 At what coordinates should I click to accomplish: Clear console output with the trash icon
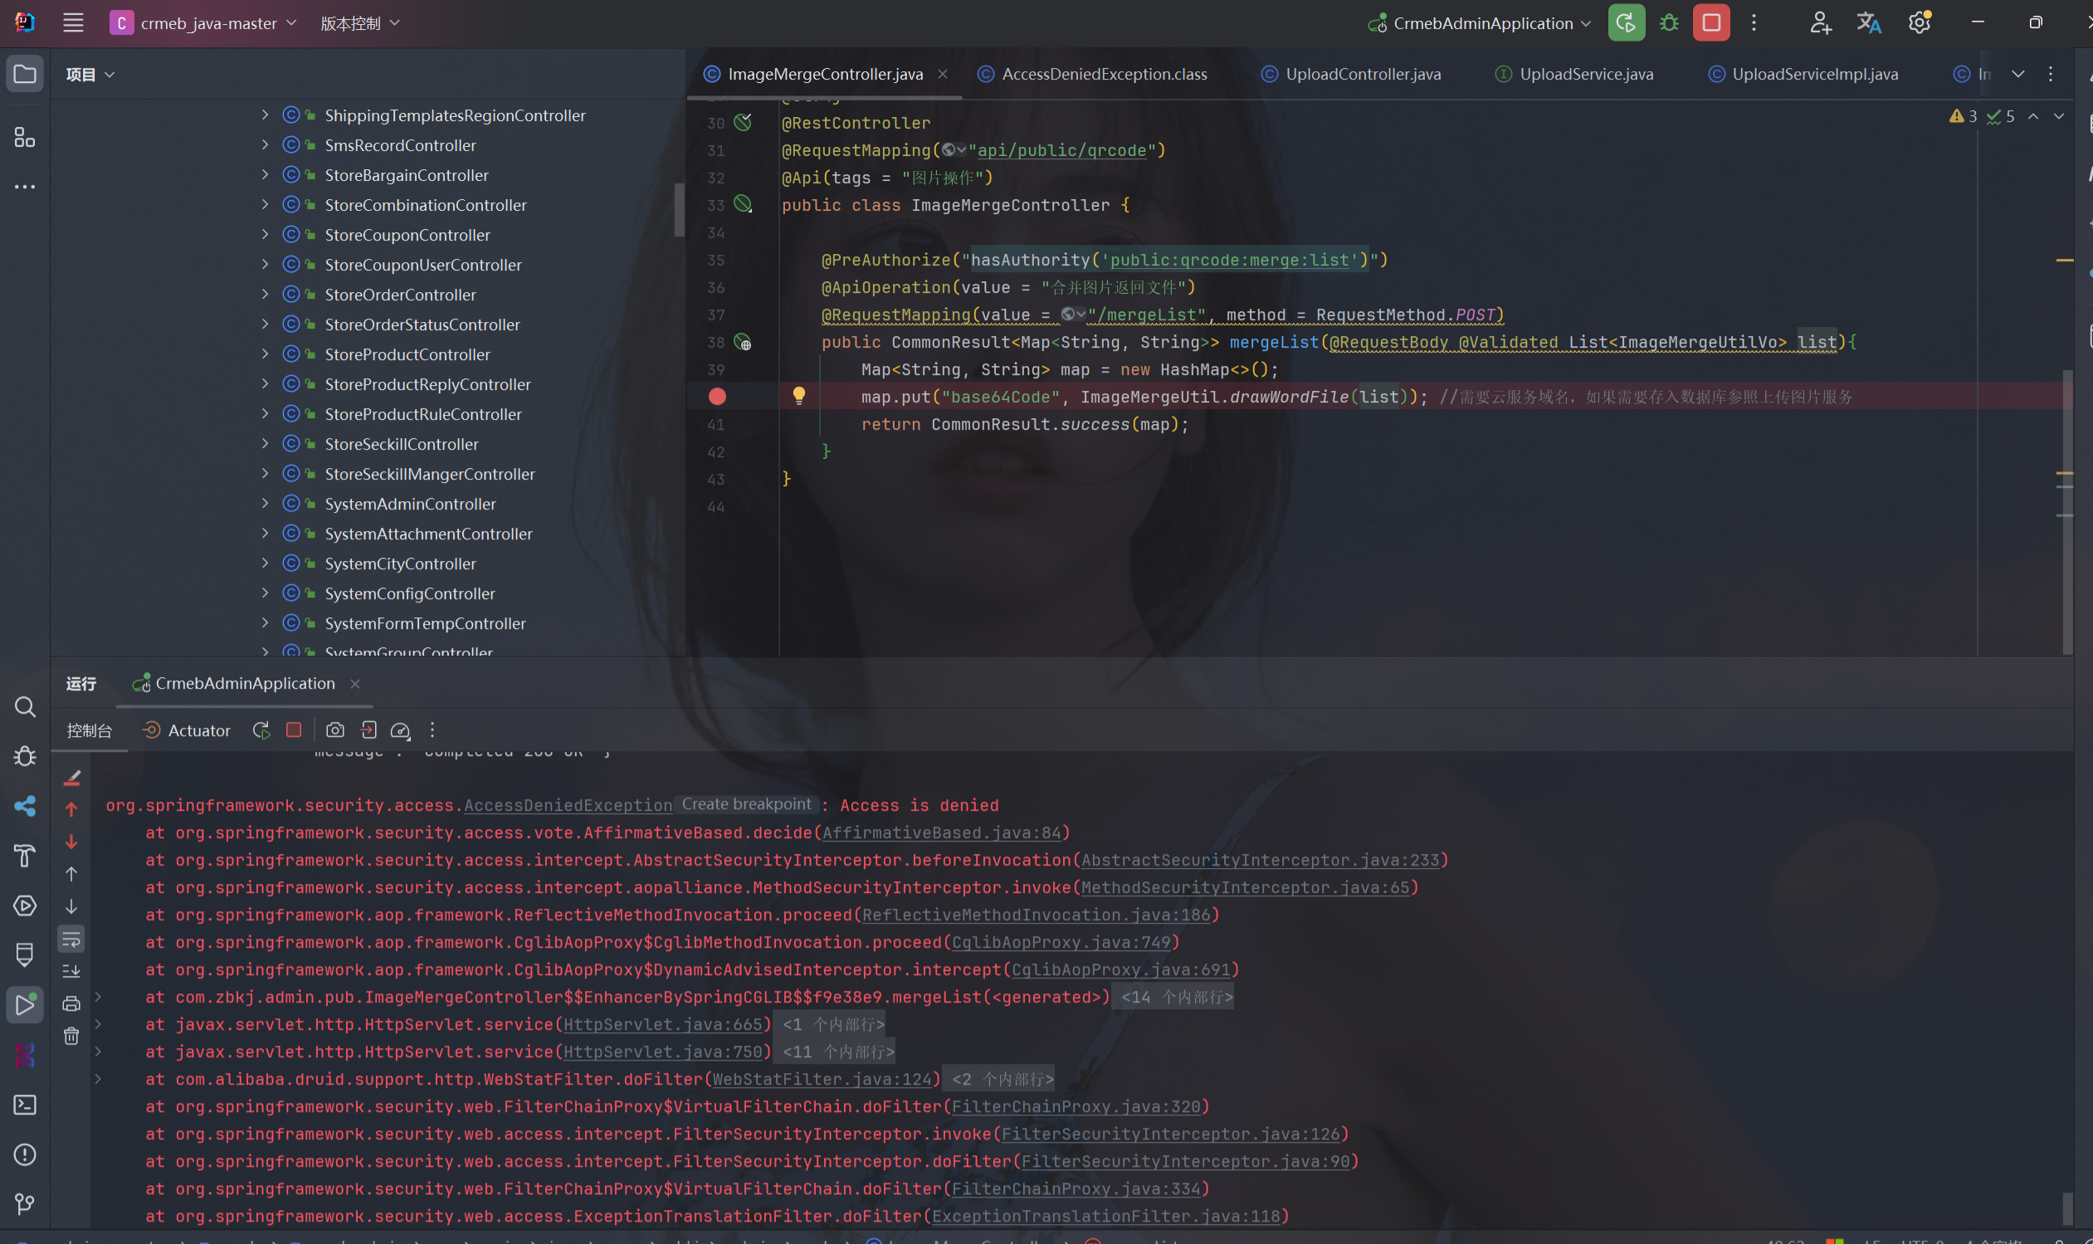click(x=71, y=1036)
